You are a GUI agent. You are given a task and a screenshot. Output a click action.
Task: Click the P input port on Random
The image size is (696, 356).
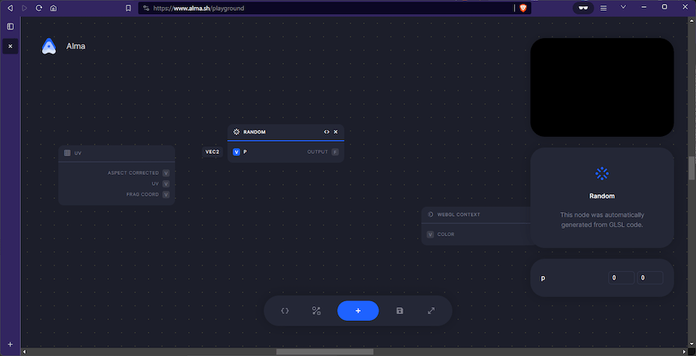click(236, 152)
